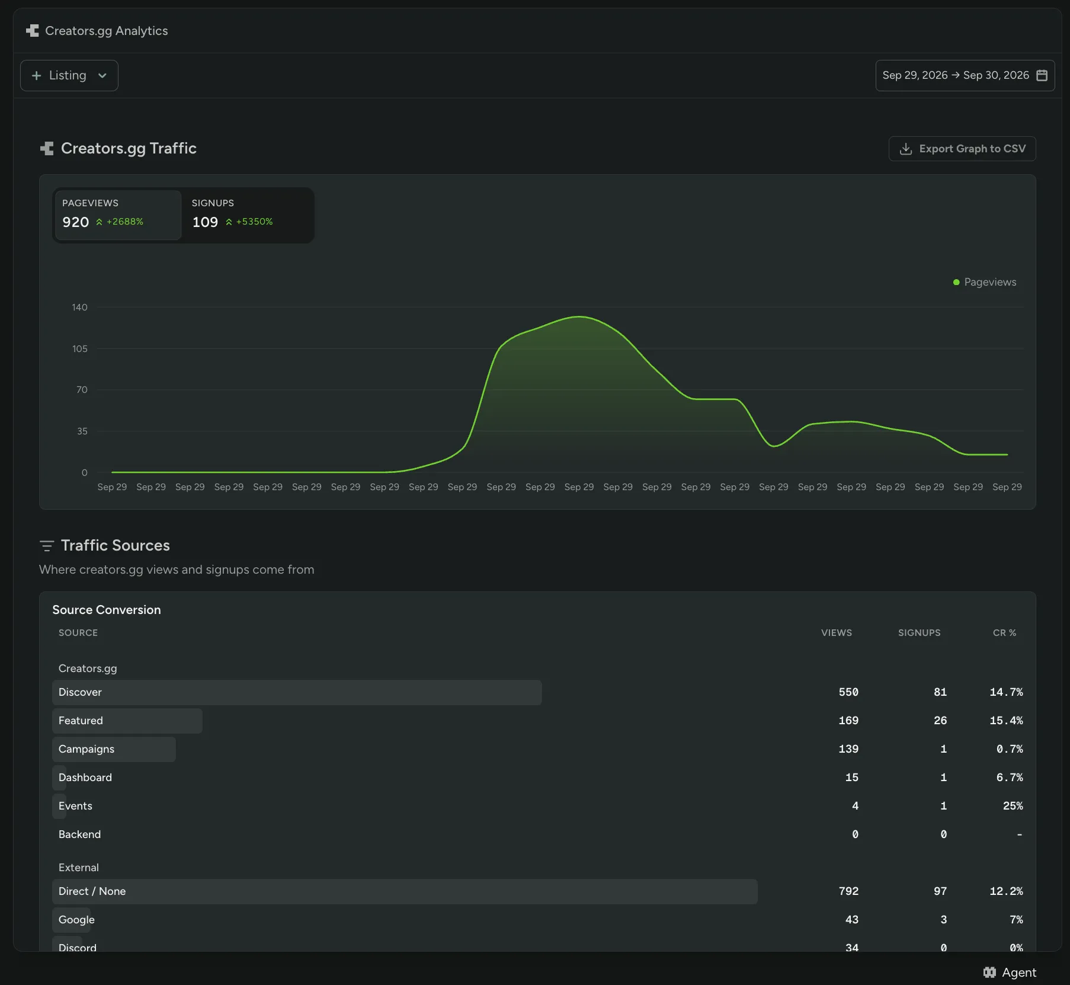
Task: Select the Signups metric tab
Action: tap(247, 215)
